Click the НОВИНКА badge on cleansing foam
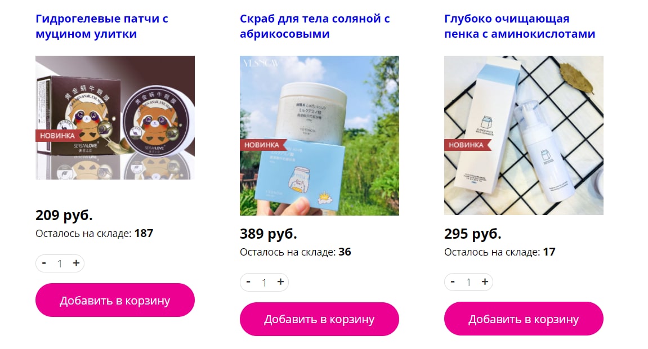Image resolution: width=648 pixels, height=349 pixels. coord(466,145)
